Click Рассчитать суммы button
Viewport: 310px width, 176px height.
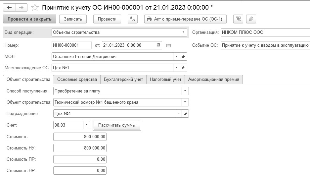coord(117,125)
